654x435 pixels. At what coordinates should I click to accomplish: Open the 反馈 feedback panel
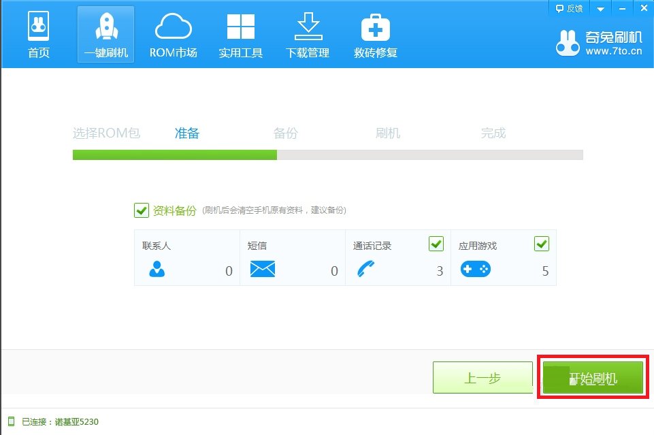569,8
